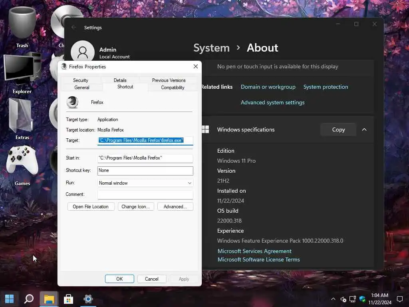Screen dimensions: 409x307
Task: Click the Target path field
Action: 145,140
